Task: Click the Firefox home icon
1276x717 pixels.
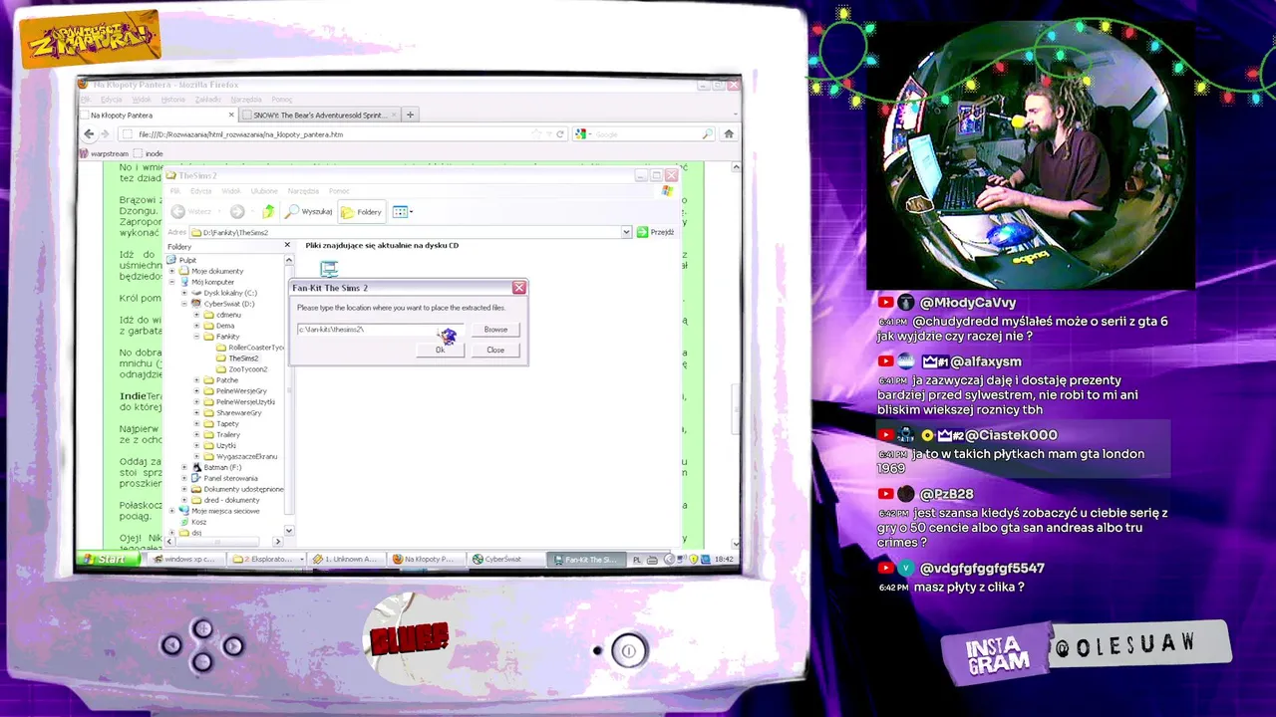Action: click(x=729, y=134)
